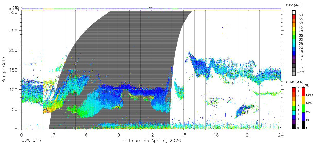Click the 60 label on the ELEV scale
This screenshot has height=146, width=316.
pos(301,15)
